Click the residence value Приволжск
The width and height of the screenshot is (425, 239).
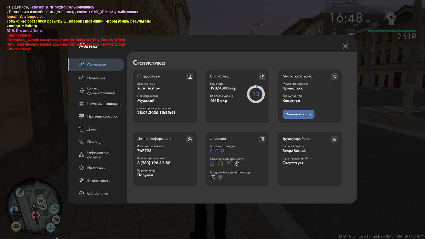click(x=293, y=88)
